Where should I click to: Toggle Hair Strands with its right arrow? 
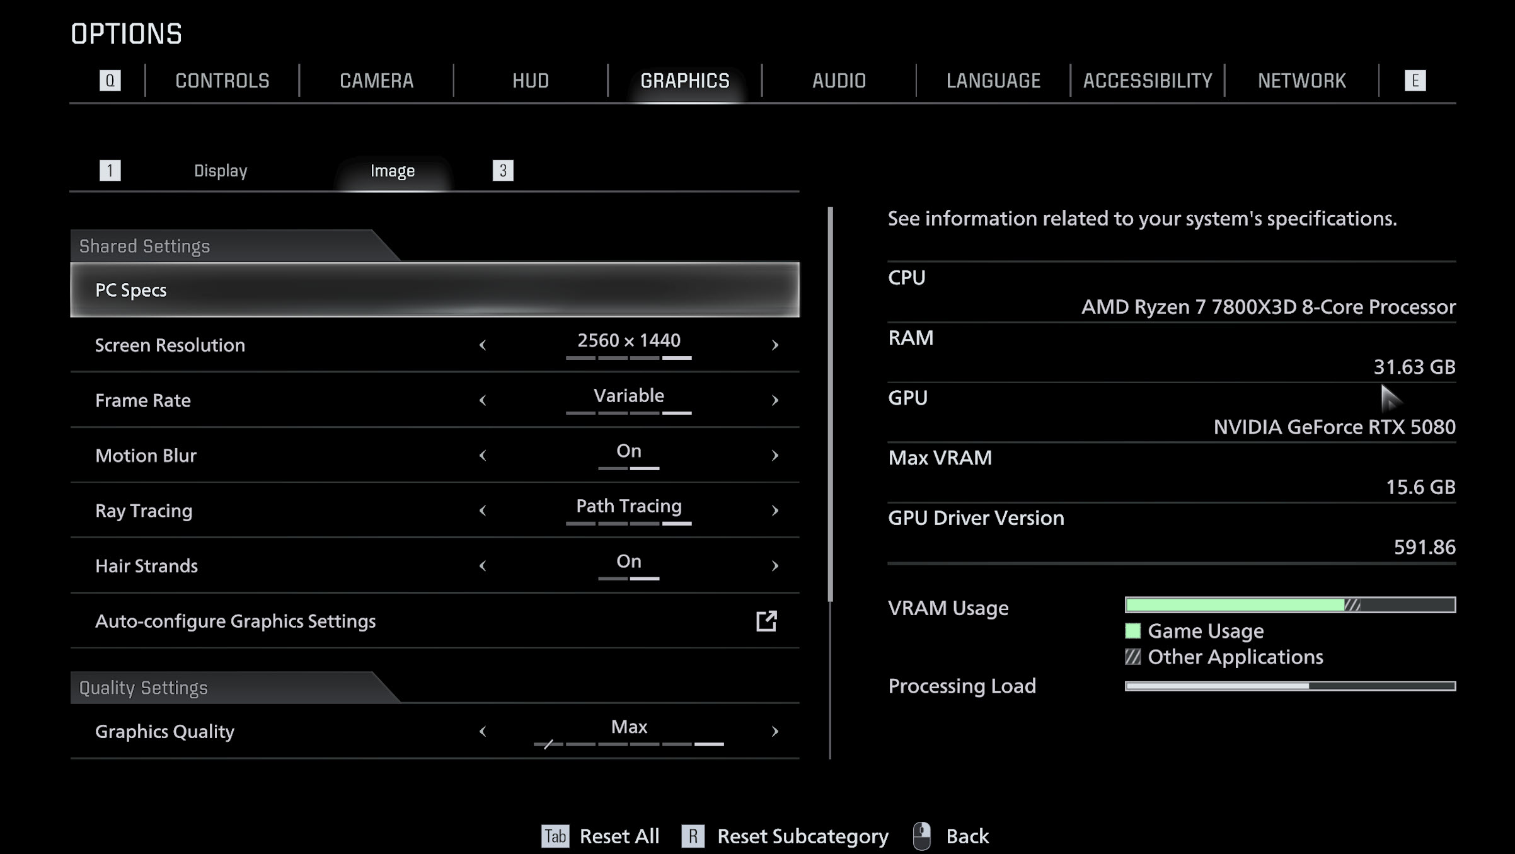[775, 566]
